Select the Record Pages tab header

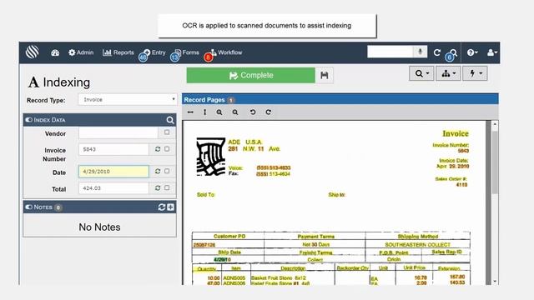click(209, 100)
